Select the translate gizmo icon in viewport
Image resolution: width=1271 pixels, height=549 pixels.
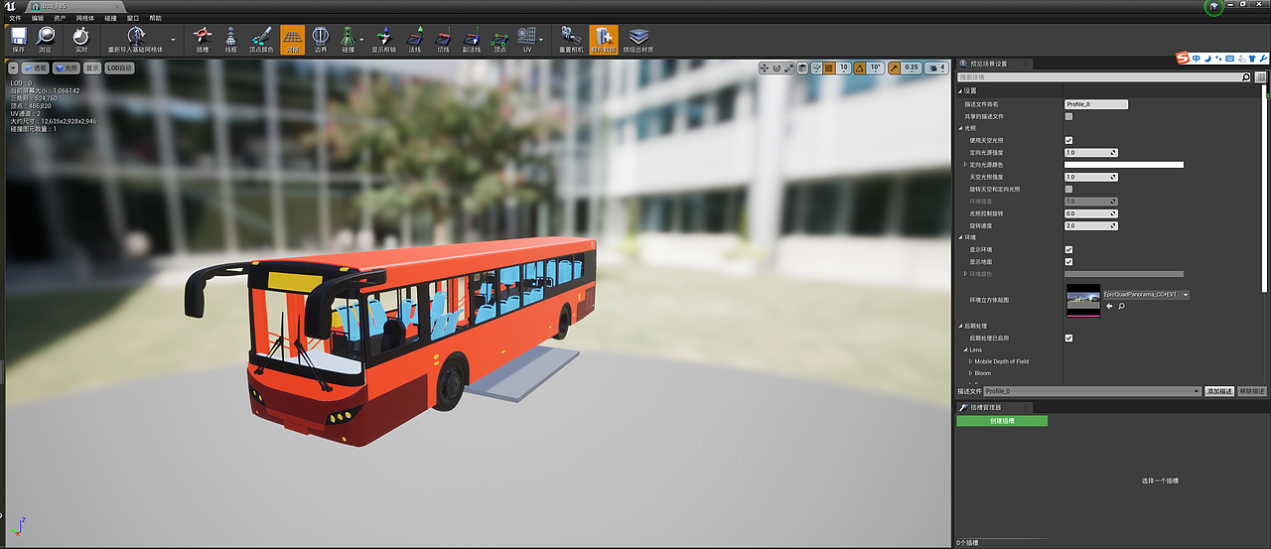(765, 69)
